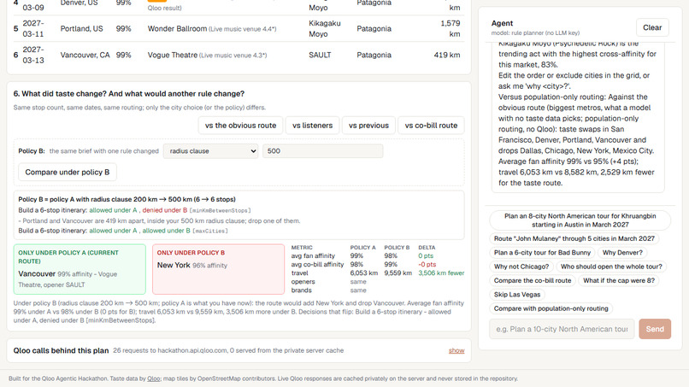Click 'vs the obvious route' comparison button
The width and height of the screenshot is (689, 387).
[241, 126]
